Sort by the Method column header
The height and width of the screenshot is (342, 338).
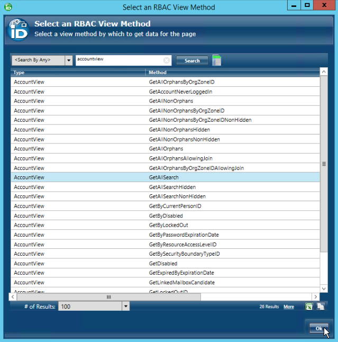tap(233, 73)
